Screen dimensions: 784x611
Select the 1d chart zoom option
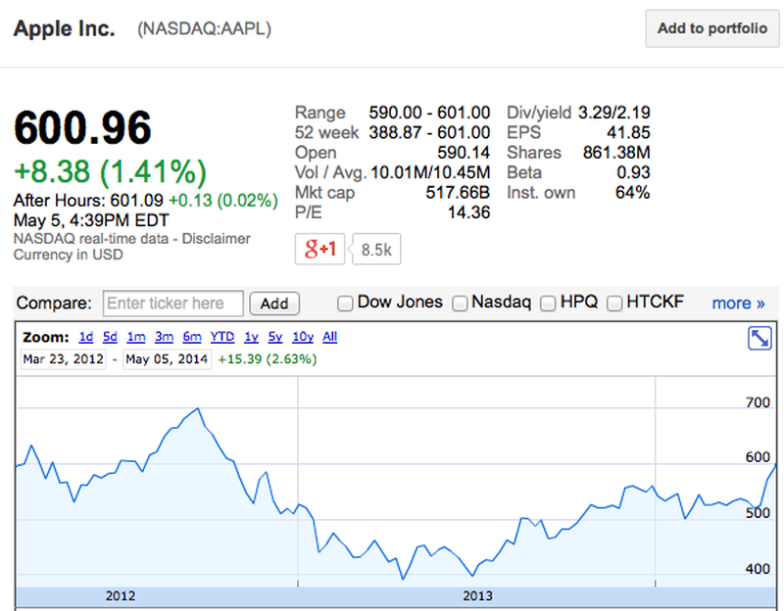tap(86, 336)
